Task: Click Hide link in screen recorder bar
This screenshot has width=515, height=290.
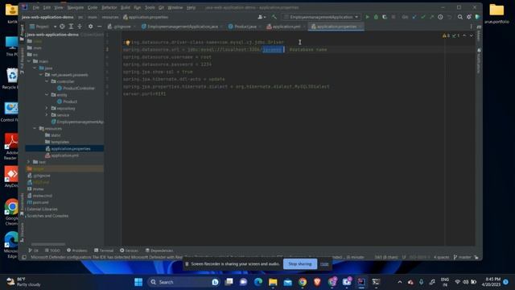Action: (x=324, y=264)
